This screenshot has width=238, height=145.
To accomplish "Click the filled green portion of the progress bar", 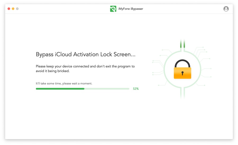I will [60, 89].
